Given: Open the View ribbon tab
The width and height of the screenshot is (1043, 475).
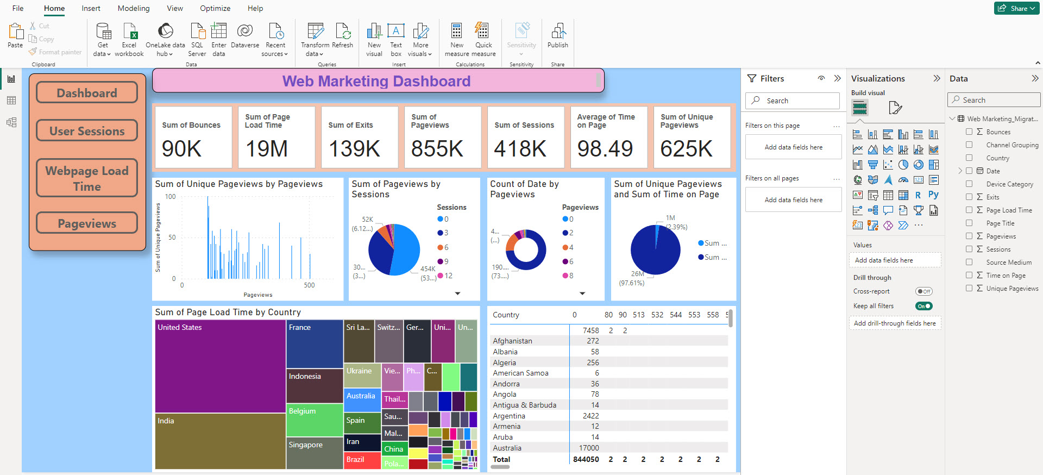Looking at the screenshot, I should coord(175,8).
